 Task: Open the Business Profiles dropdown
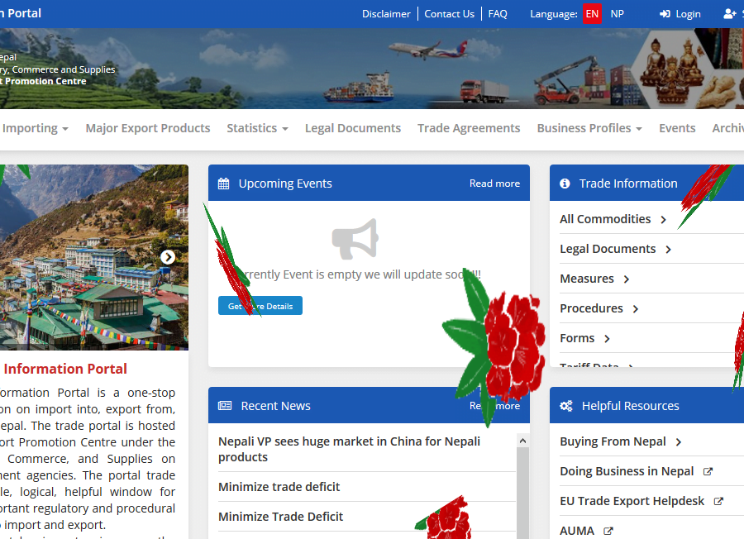589,128
